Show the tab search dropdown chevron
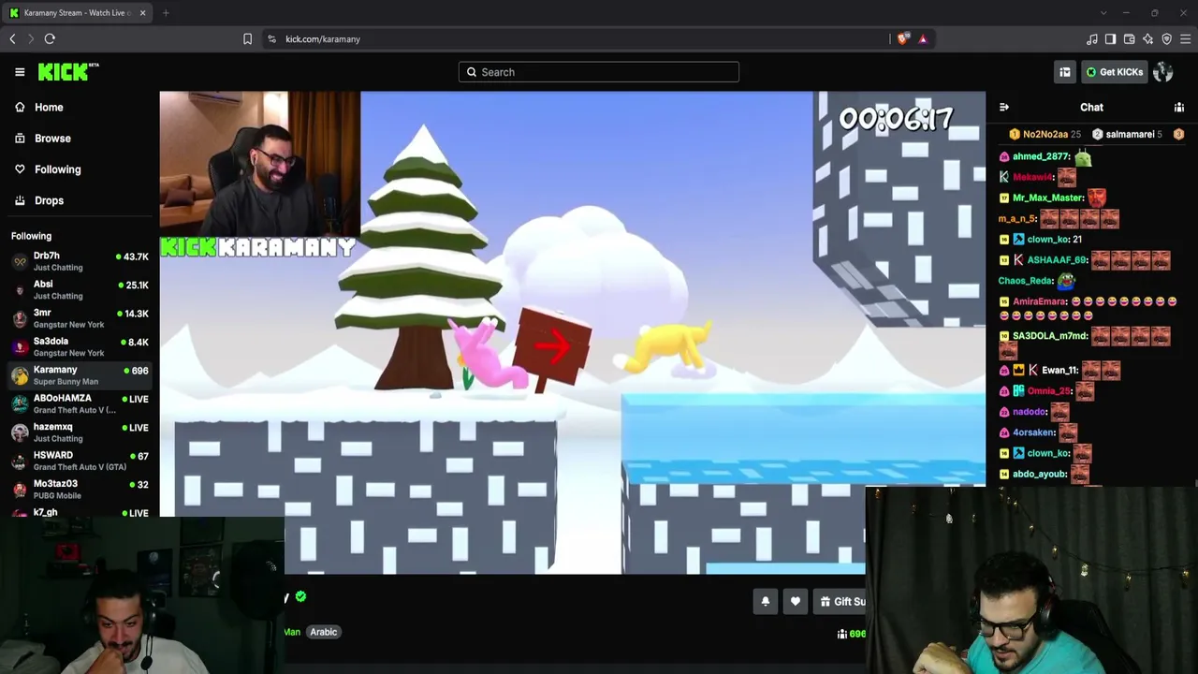 click(1103, 13)
